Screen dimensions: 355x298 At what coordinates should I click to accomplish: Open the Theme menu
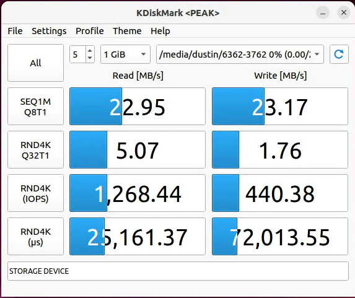pos(127,31)
